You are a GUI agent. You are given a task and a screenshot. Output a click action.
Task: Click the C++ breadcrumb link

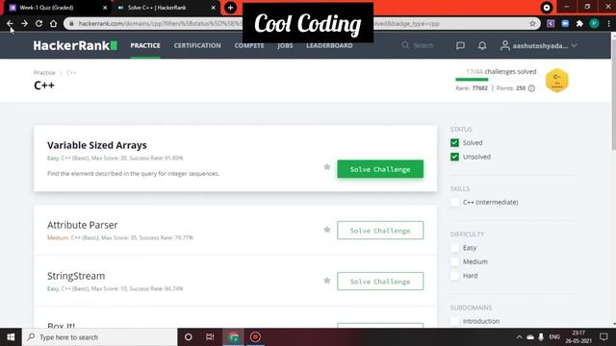(x=71, y=73)
